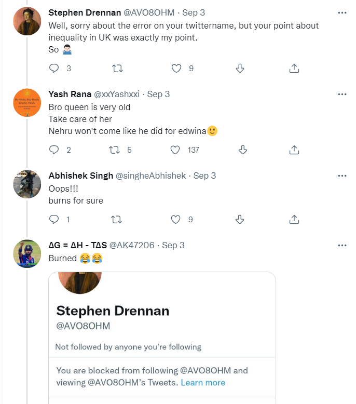Like Stephen Drennan's tweet
Image resolution: width=356 pixels, height=404 pixels.
[x=176, y=68]
